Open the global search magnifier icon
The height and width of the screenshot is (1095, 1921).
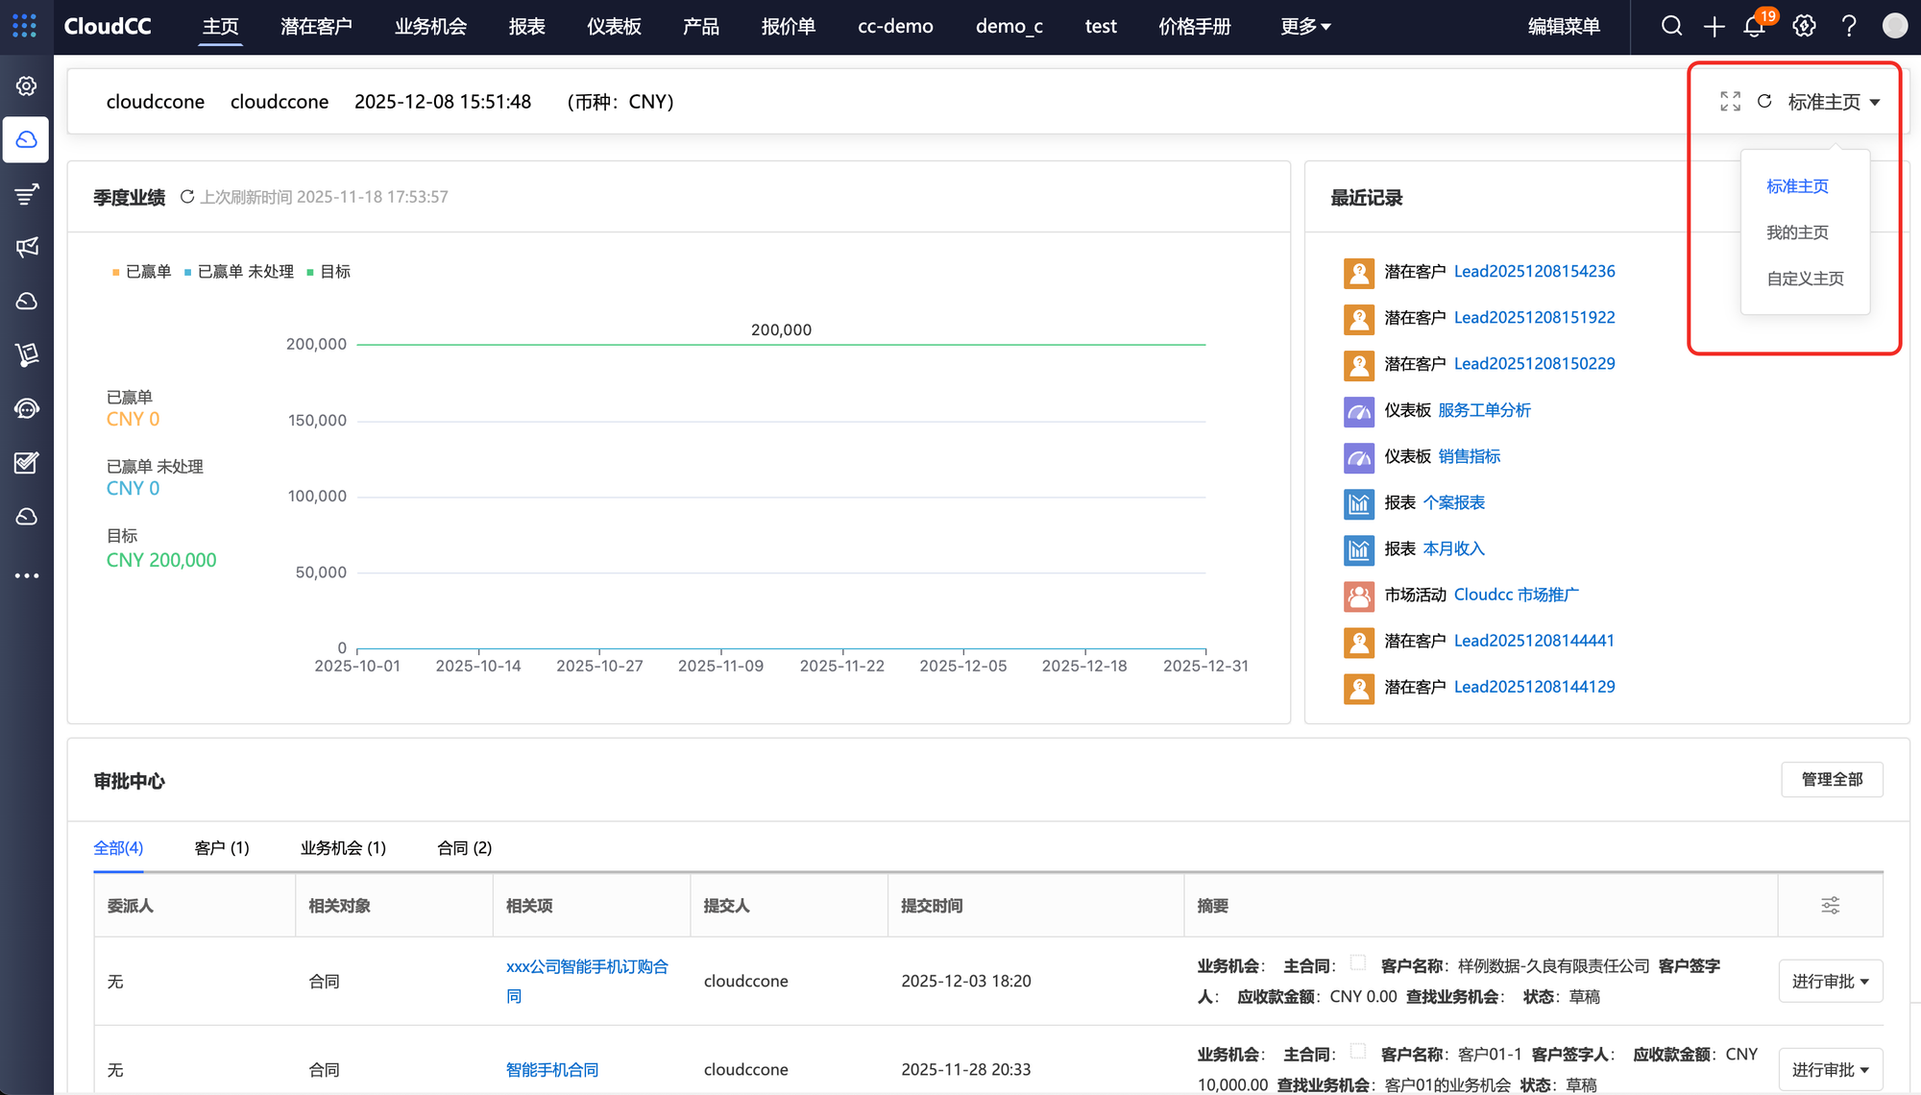click(x=1671, y=26)
